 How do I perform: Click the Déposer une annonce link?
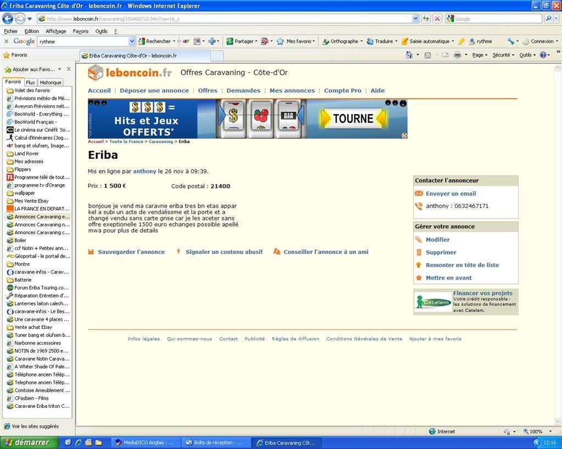coord(154,90)
